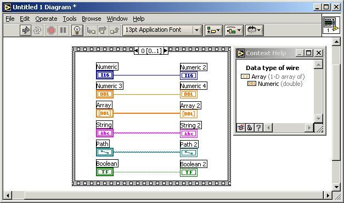Click Context Help scroll left arrow
The image size is (344, 203).
[268, 127]
